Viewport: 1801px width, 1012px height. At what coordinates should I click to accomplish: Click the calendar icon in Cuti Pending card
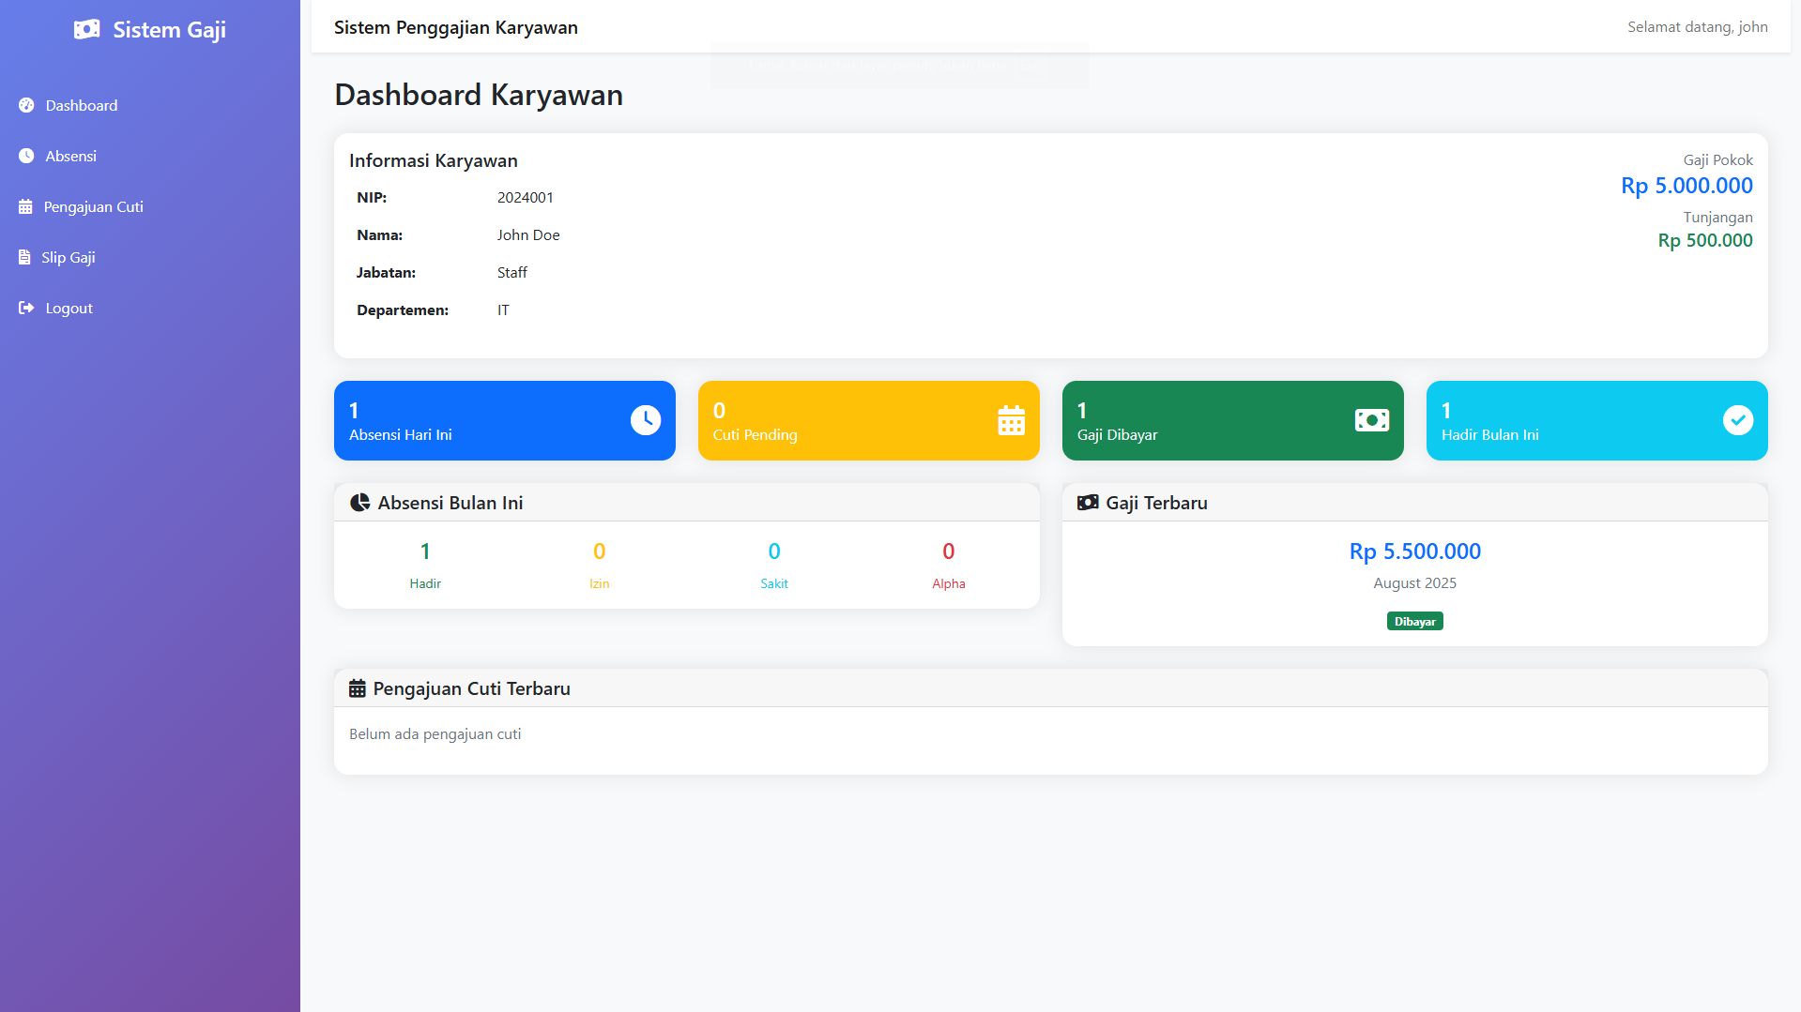(x=1011, y=420)
